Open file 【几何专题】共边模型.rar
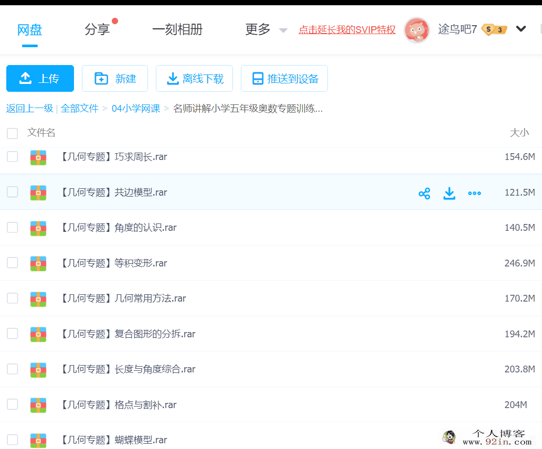 pos(114,193)
